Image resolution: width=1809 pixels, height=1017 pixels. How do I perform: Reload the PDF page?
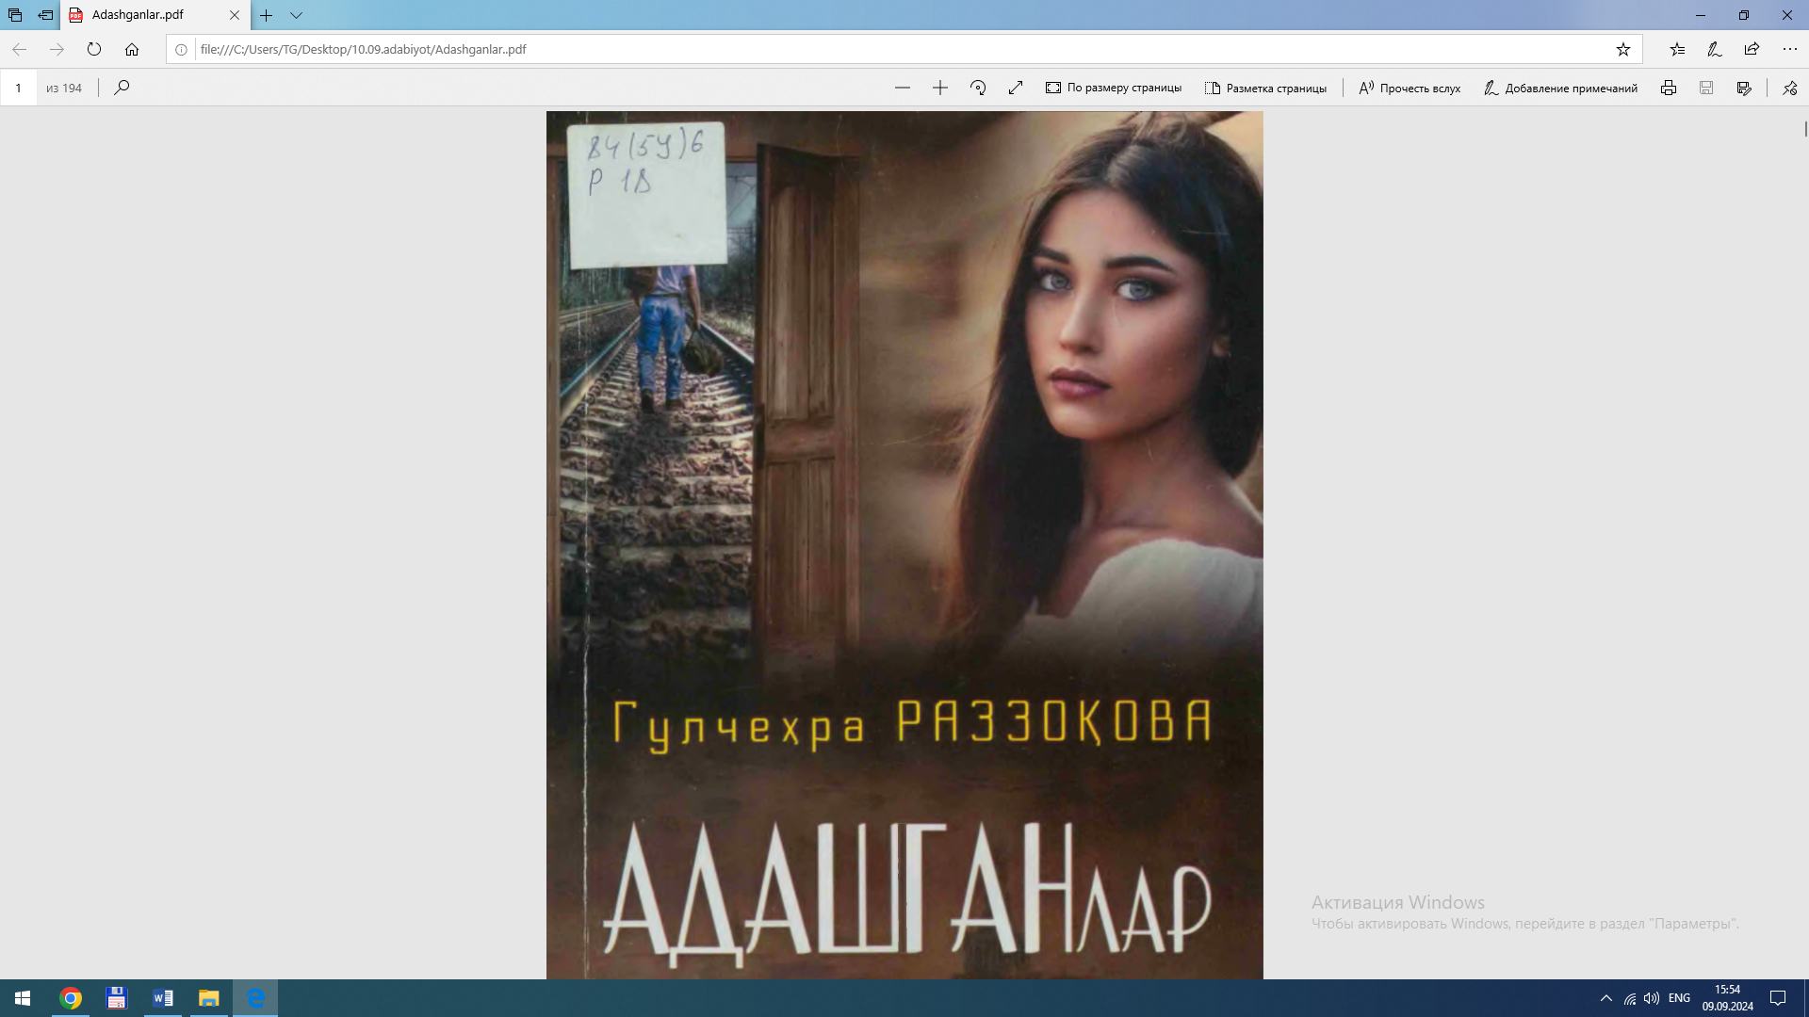[94, 49]
